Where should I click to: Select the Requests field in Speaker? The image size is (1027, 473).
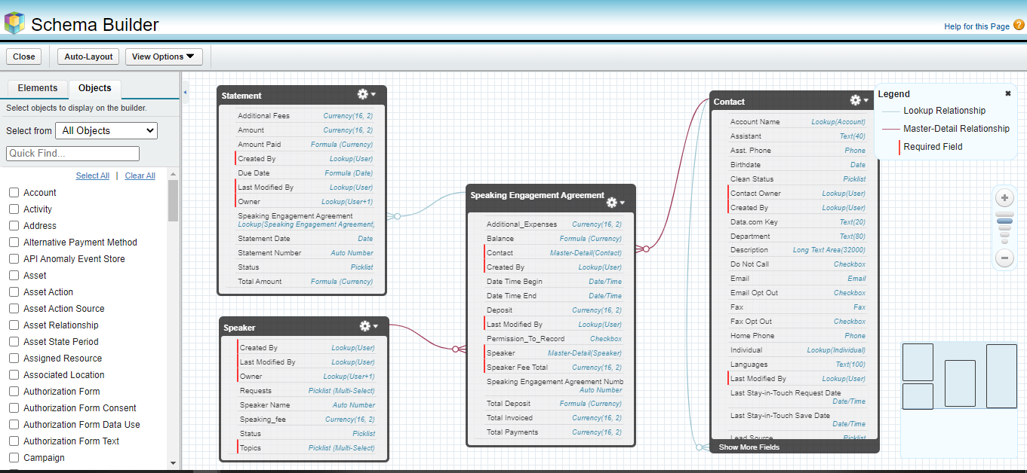pyautogui.click(x=306, y=391)
